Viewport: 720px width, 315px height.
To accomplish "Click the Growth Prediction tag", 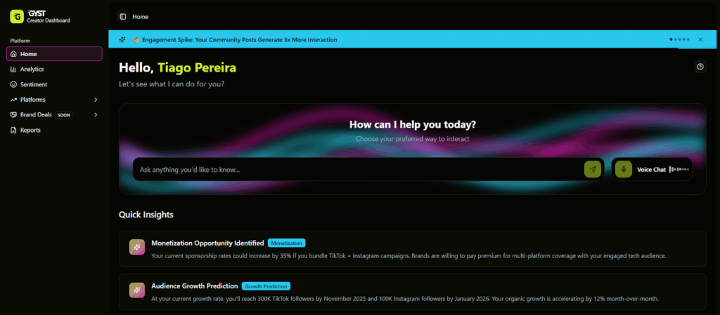I will (x=266, y=286).
